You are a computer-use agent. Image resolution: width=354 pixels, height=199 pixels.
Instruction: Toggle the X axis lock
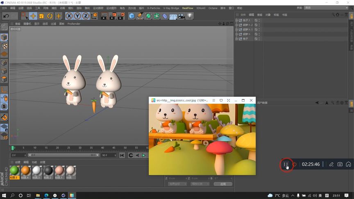tap(69, 16)
